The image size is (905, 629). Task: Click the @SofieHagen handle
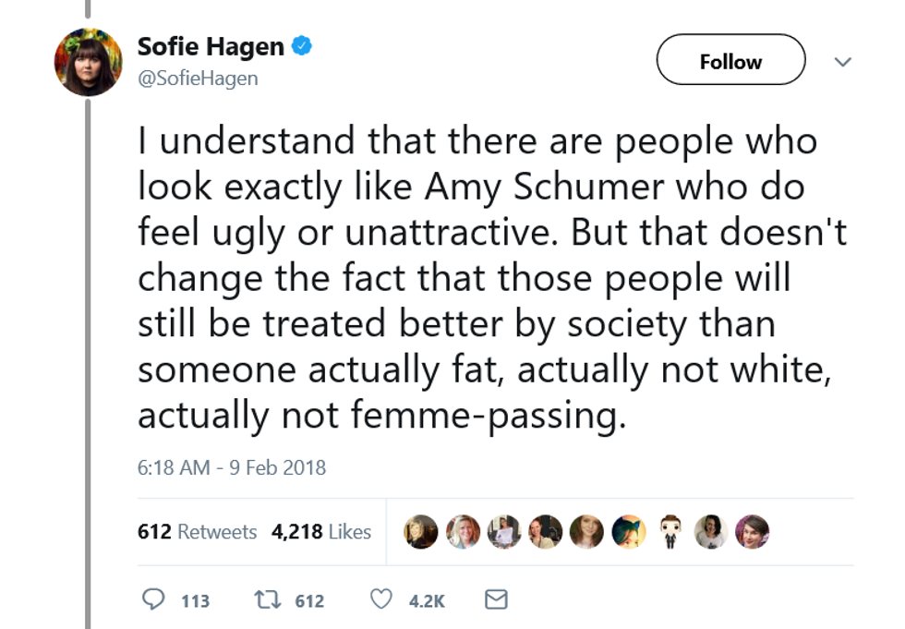[198, 79]
